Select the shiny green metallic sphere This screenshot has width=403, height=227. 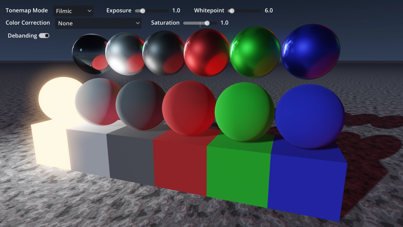(255, 52)
